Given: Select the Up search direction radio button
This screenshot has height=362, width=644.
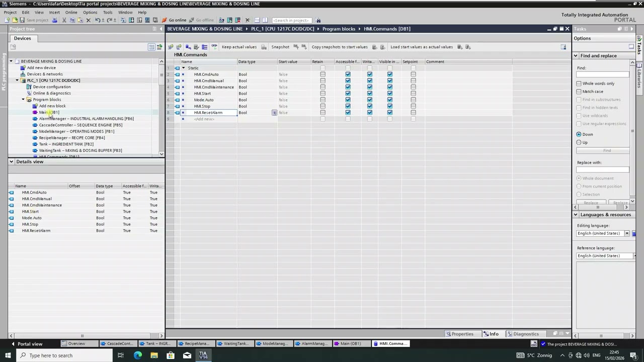Looking at the screenshot, I should 579,142.
